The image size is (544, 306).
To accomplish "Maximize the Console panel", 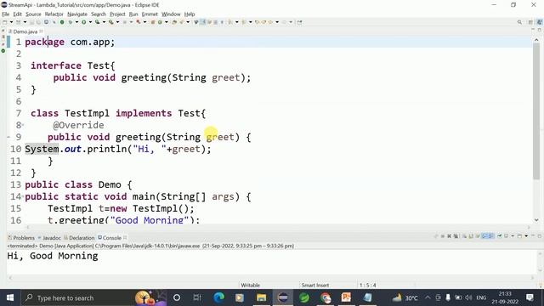I will click(540, 236).
